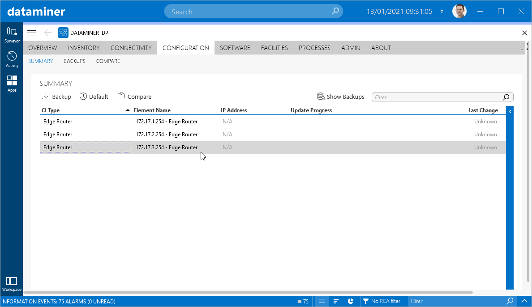Select the CONFIGURATION tab

click(x=186, y=48)
